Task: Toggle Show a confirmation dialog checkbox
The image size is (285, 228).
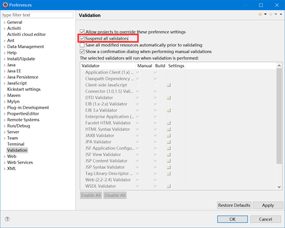Action: pos(82,51)
